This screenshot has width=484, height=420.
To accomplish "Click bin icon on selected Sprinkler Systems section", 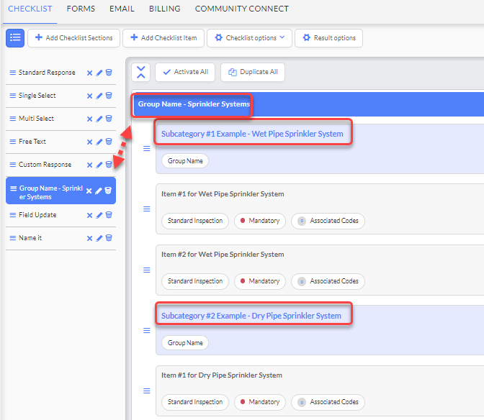I will [108, 191].
